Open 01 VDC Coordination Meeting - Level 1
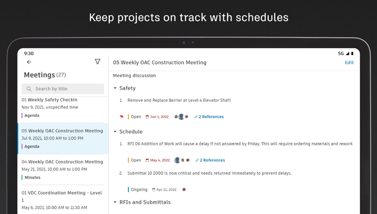 [63, 200]
